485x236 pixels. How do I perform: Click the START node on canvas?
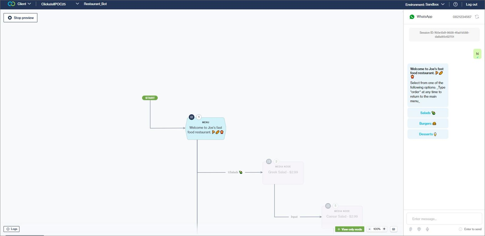tap(150, 98)
